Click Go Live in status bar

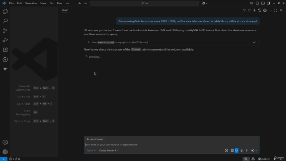click(264, 159)
